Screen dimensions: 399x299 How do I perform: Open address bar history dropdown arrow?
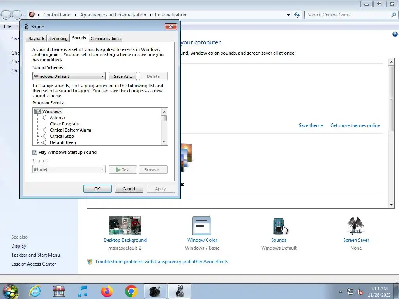click(x=288, y=15)
